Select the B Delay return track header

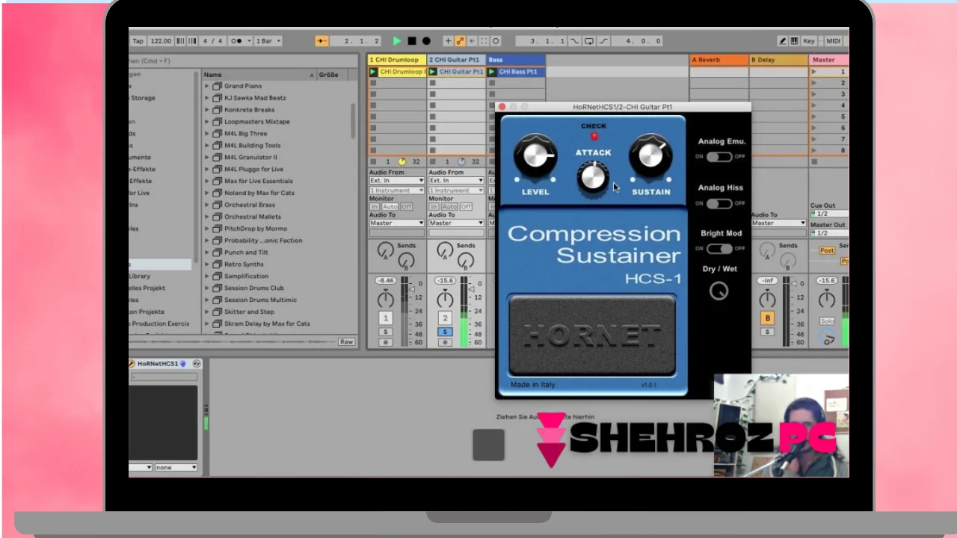[778, 60]
